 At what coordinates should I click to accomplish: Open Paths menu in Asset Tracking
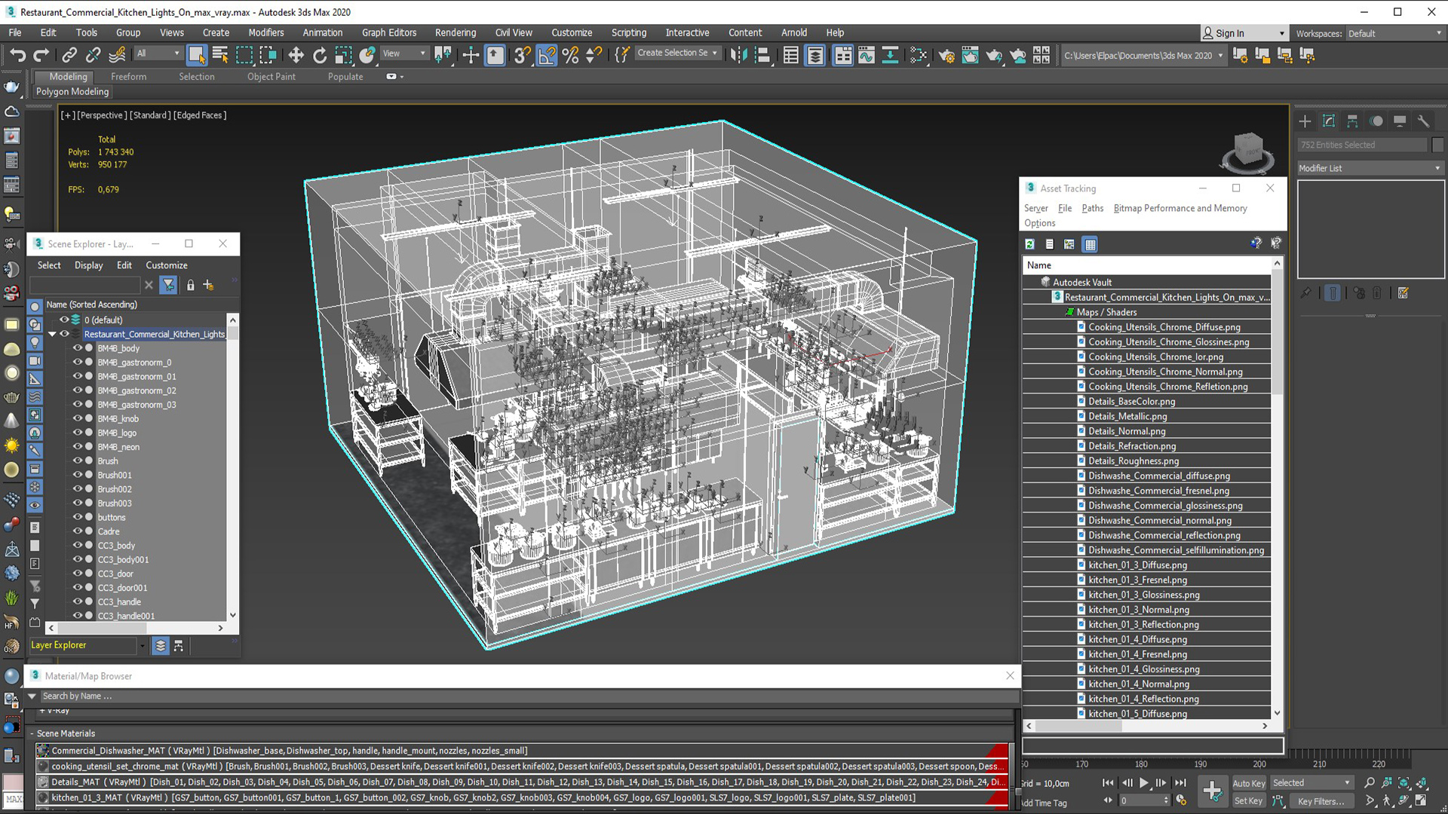1092,208
